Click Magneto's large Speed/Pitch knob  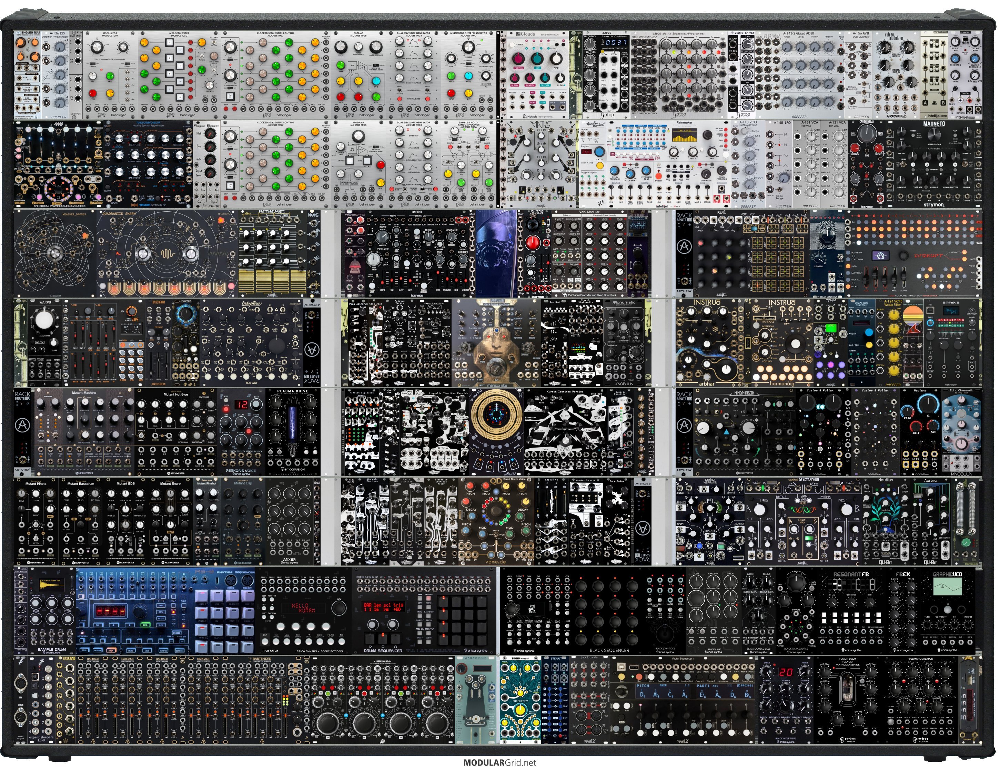[935, 135]
